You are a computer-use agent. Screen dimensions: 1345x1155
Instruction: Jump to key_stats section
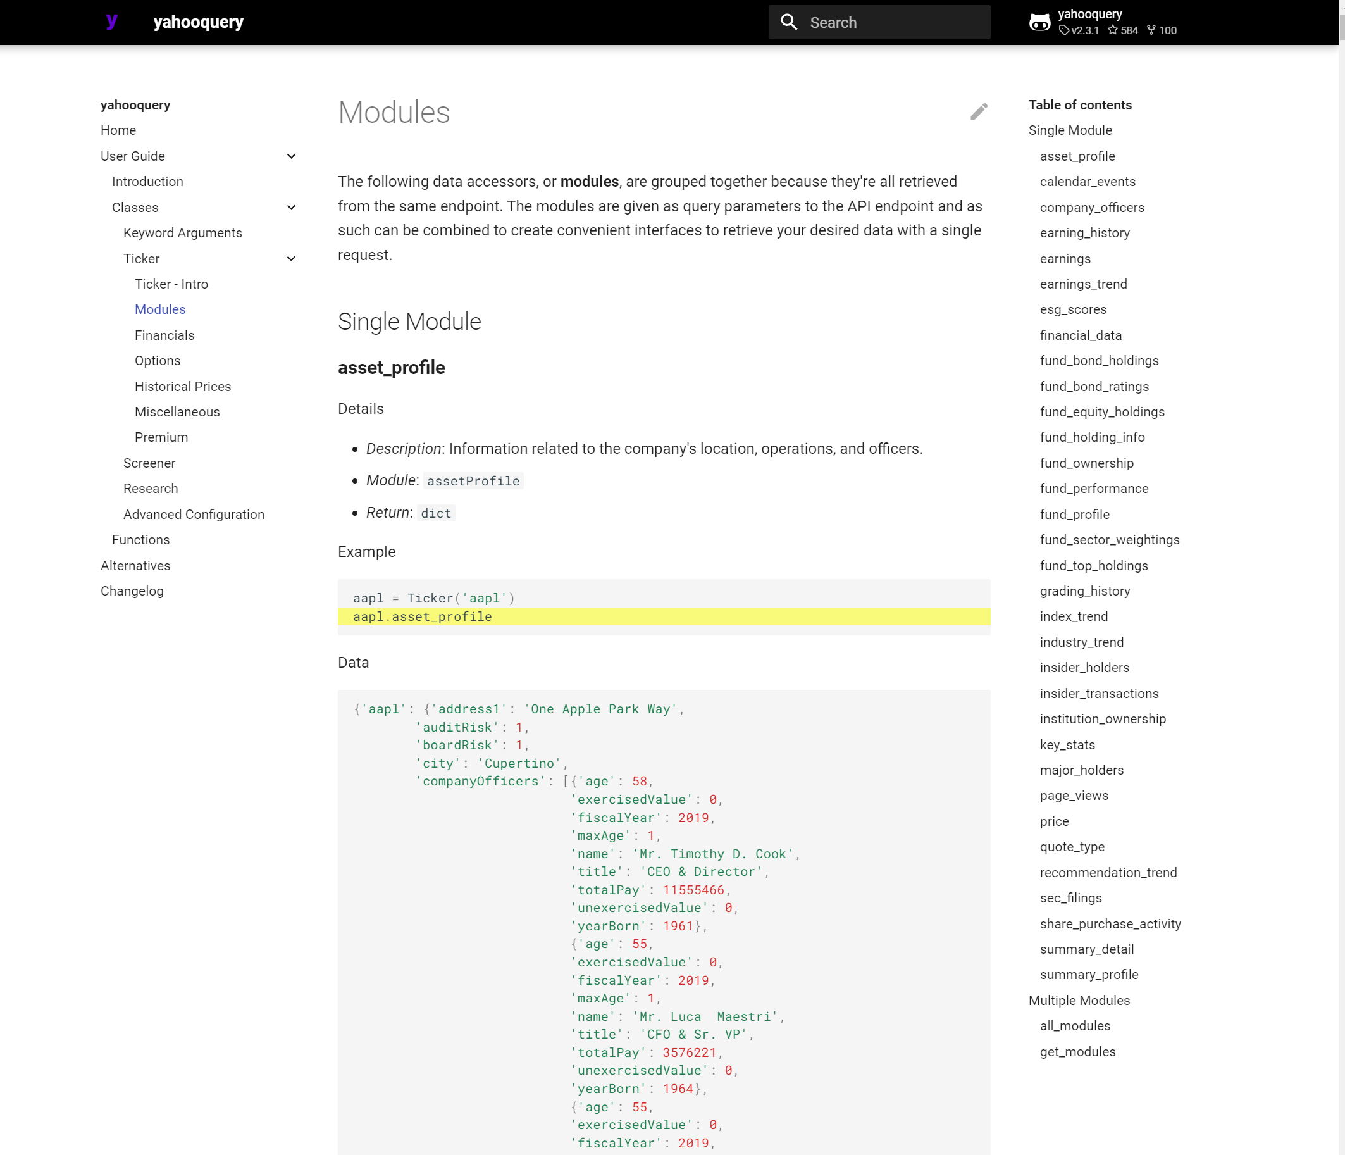[1068, 746]
